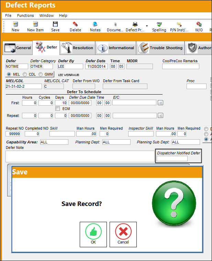Click the New Item toolbar icon
The image size is (212, 261).
pyautogui.click(x=35, y=24)
